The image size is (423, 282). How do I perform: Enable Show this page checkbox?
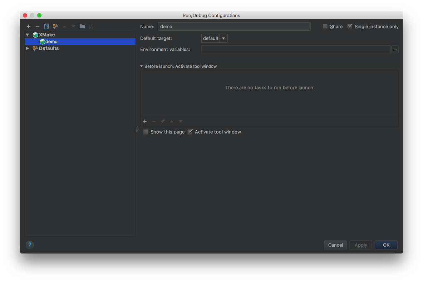(x=146, y=132)
